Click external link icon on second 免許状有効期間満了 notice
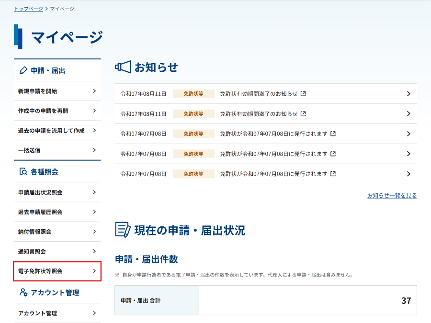 (303, 114)
